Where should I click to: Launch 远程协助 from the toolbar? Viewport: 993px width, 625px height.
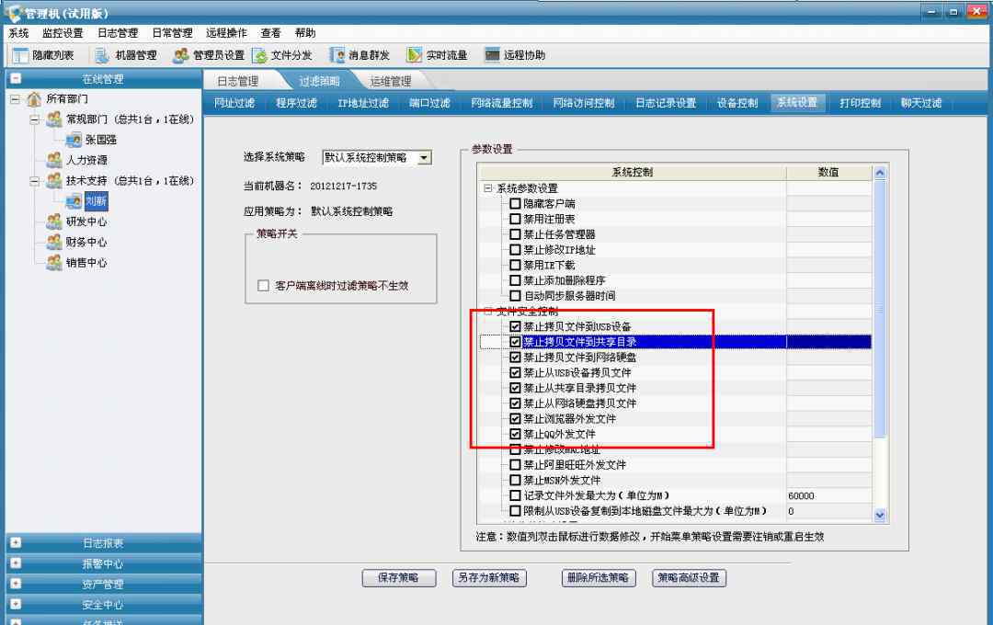point(492,55)
